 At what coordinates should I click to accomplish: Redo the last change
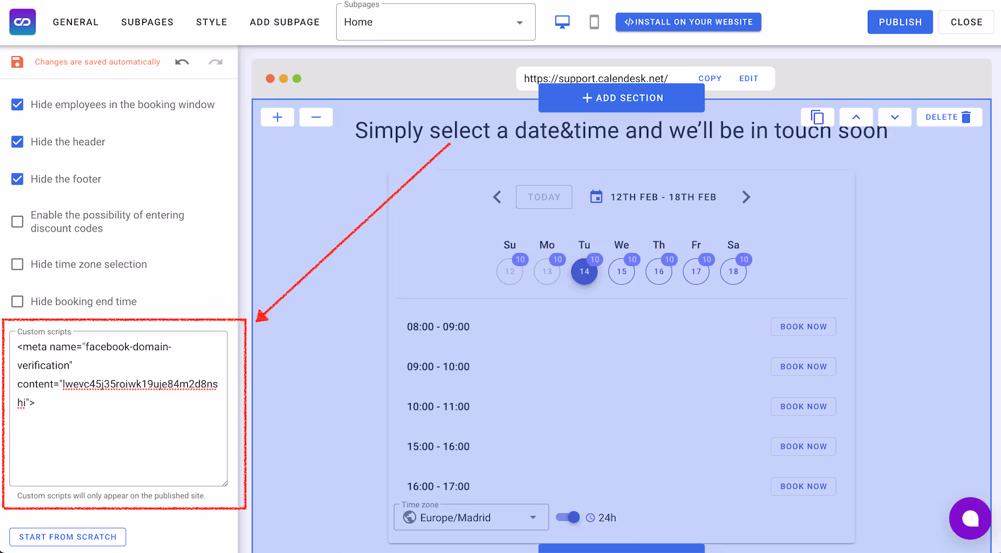[x=215, y=61]
